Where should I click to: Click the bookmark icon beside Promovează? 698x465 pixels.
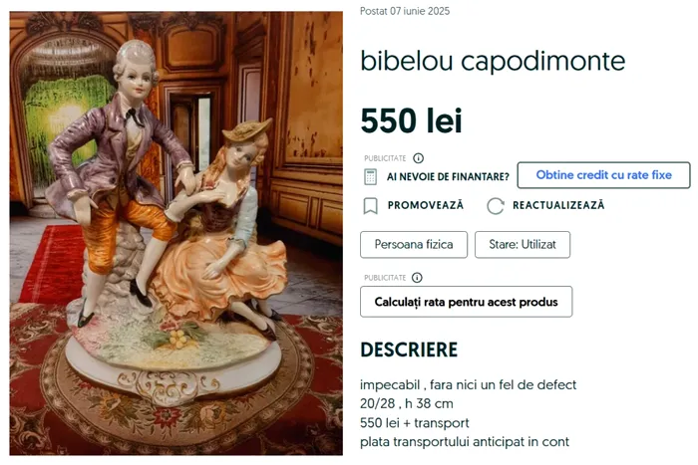(x=370, y=206)
